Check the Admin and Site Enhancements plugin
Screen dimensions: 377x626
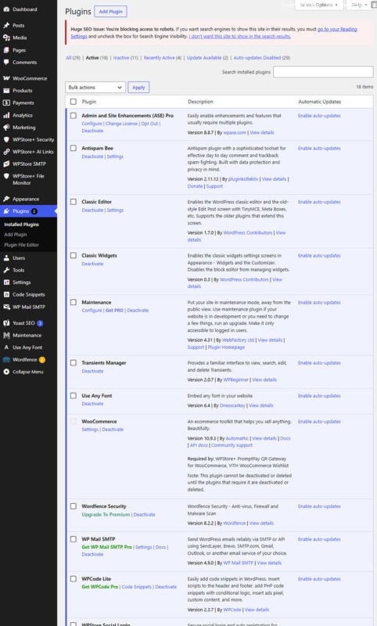(x=74, y=115)
